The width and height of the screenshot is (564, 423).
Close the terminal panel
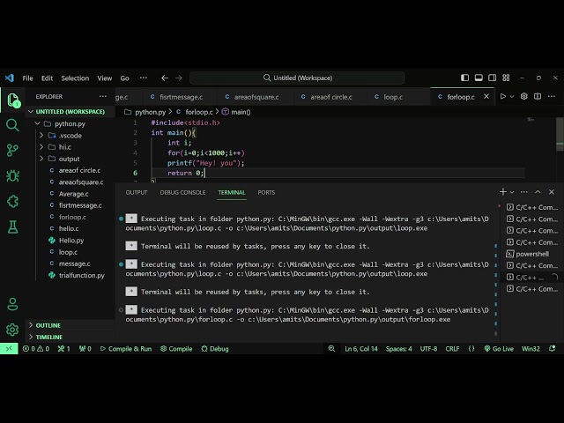click(552, 192)
